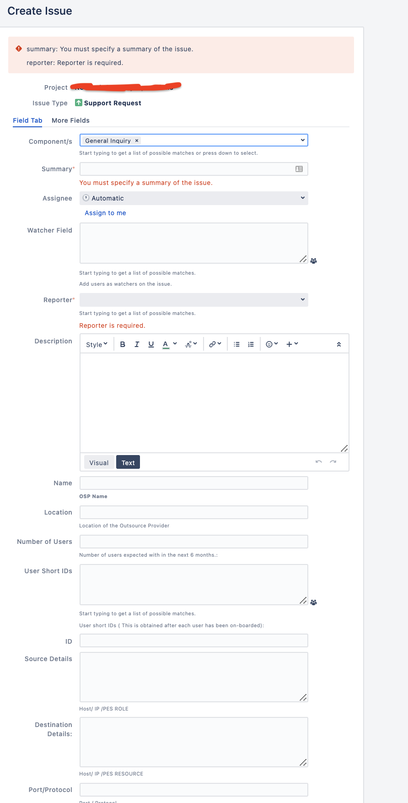Remove the General Inquiry component tag

coord(137,141)
